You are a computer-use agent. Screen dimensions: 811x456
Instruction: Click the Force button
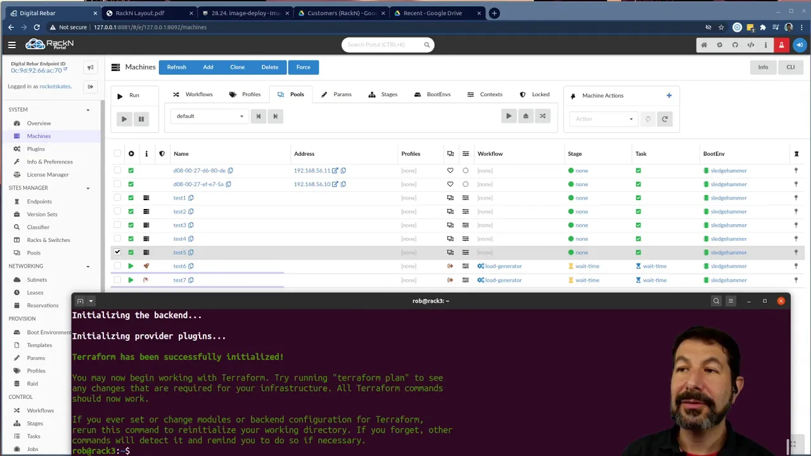303,67
